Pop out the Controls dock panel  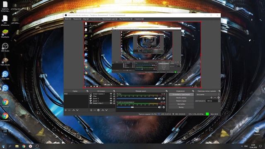click(193, 91)
